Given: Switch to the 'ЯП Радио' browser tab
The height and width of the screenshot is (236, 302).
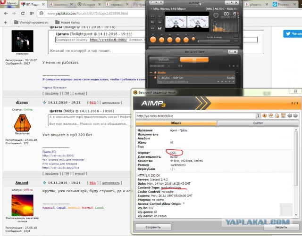Looking at the screenshot, I should [33, 4].
